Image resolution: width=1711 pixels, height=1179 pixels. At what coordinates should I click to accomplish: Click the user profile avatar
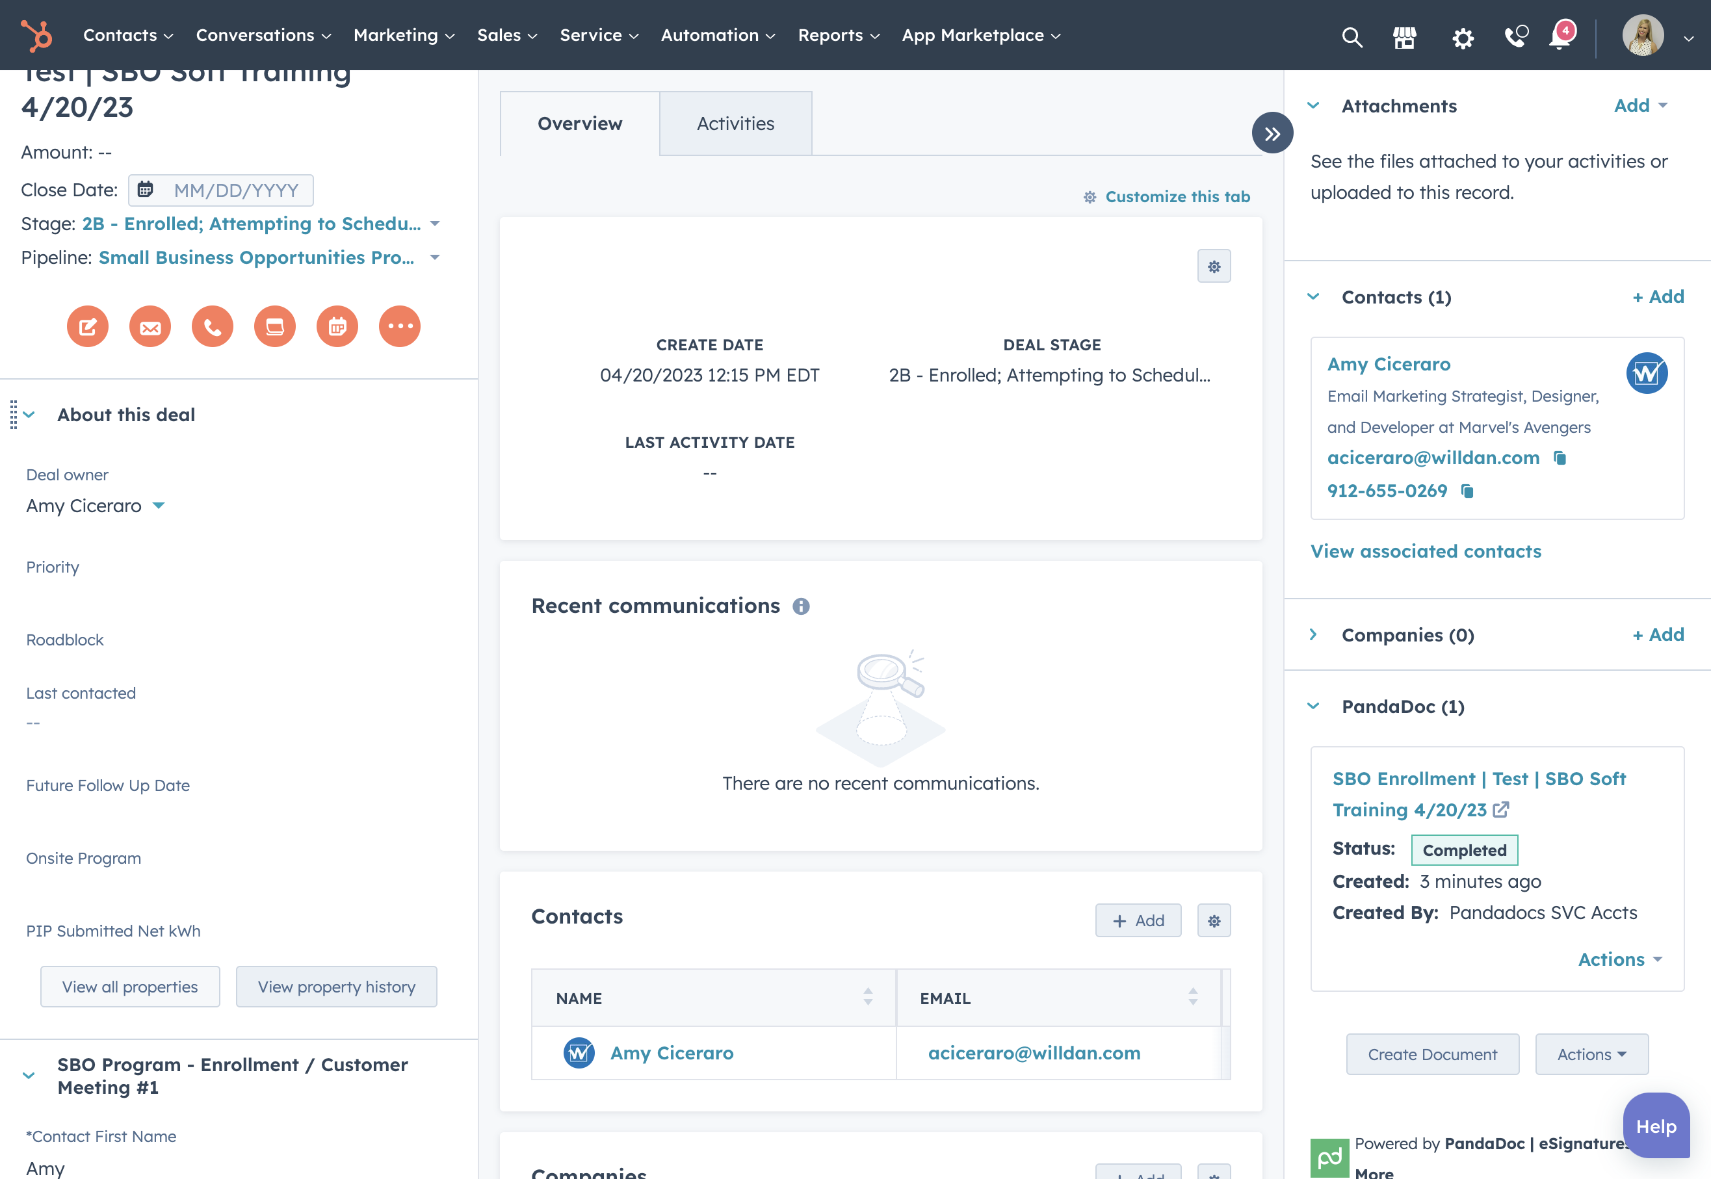pos(1642,36)
